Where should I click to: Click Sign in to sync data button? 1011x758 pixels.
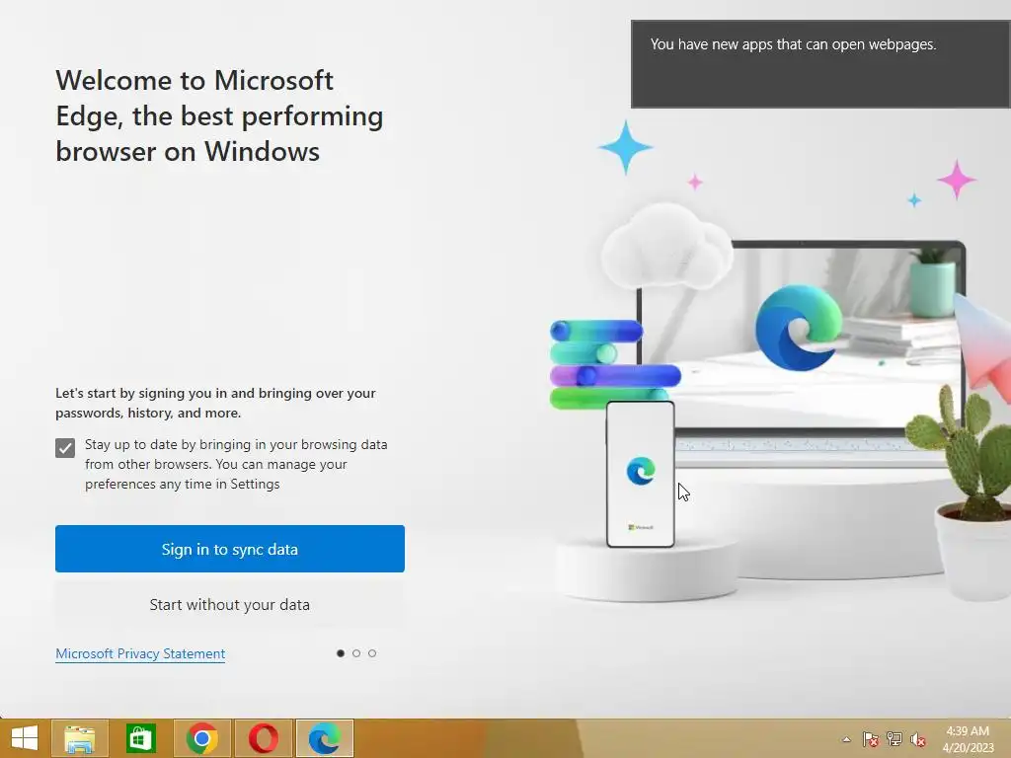click(229, 549)
